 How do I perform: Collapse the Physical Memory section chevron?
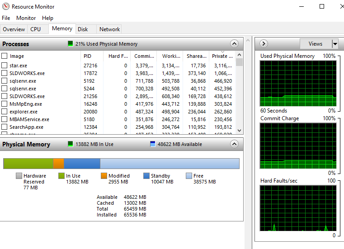click(x=234, y=144)
